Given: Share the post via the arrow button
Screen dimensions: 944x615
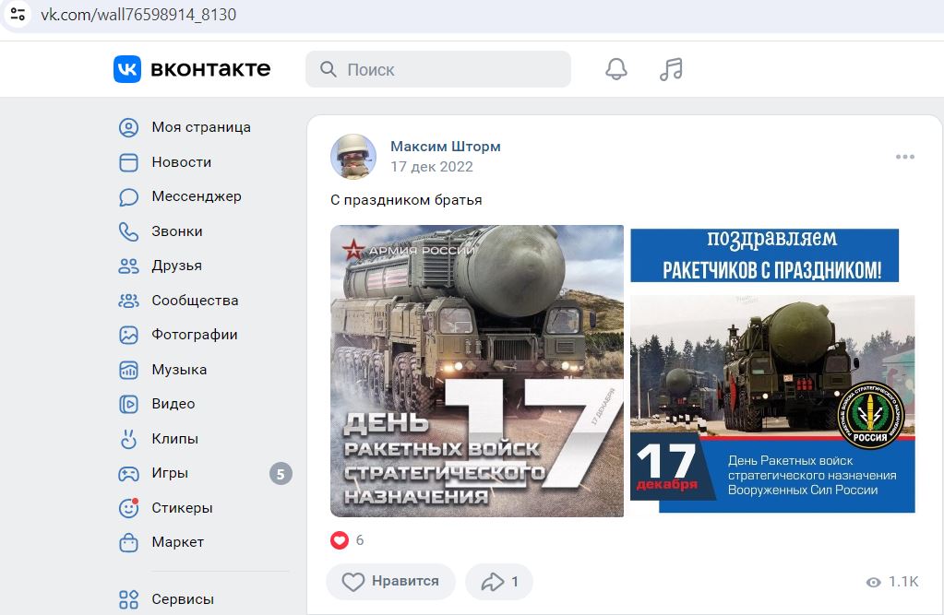Looking at the screenshot, I should (498, 582).
